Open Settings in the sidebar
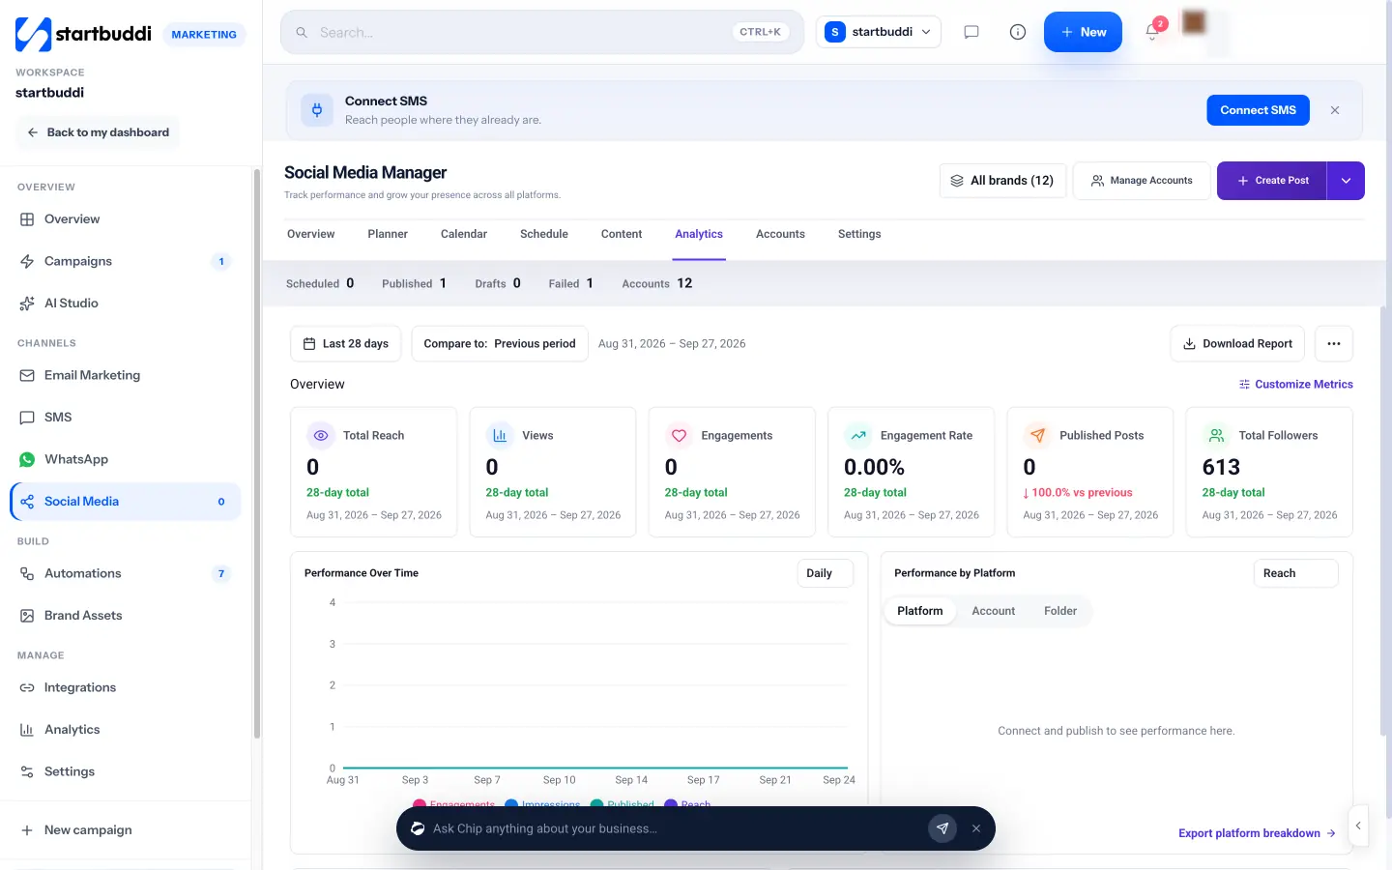Image resolution: width=1392 pixels, height=870 pixels. pyautogui.click(x=126, y=771)
